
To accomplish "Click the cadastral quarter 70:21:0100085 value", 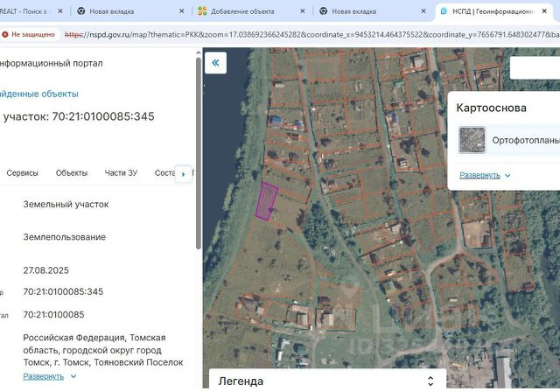I will coord(53,314).
